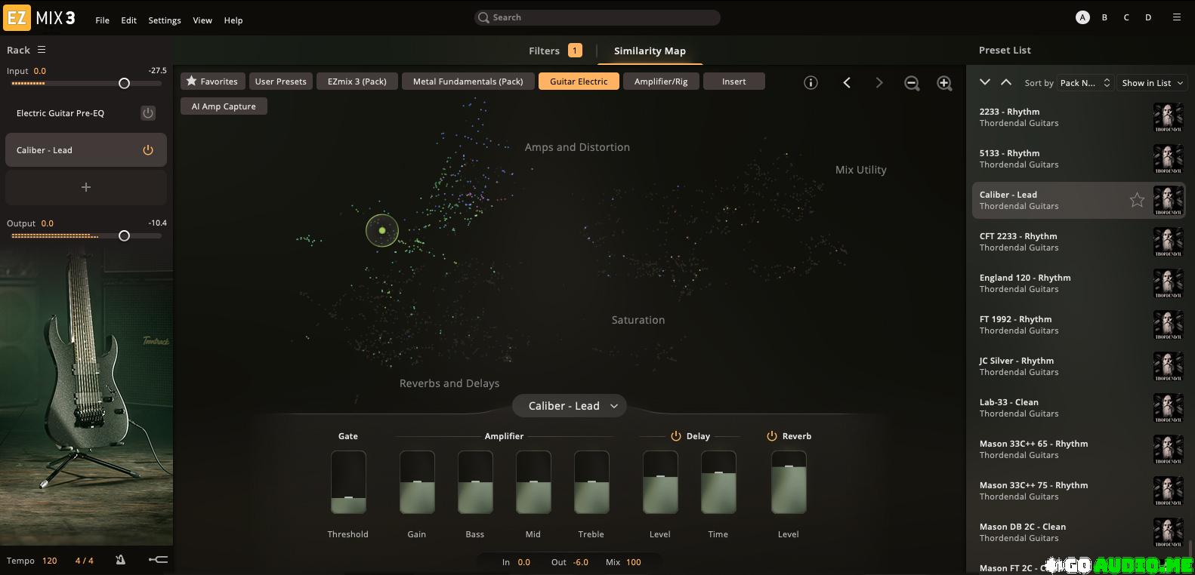This screenshot has height=575, width=1195.
Task: Open the Sort by Pack Name dropdown
Action: point(1084,83)
